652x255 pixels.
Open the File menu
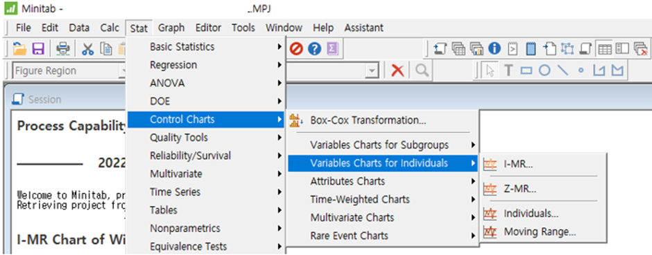(24, 28)
